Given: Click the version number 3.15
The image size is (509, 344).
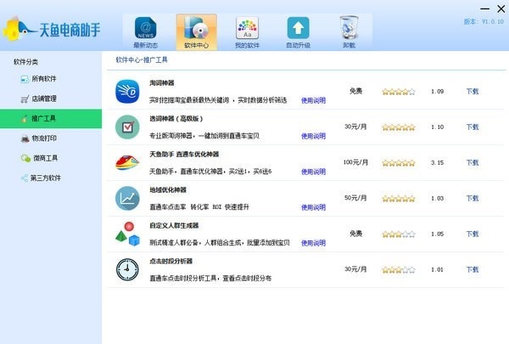Looking at the screenshot, I should point(437,162).
